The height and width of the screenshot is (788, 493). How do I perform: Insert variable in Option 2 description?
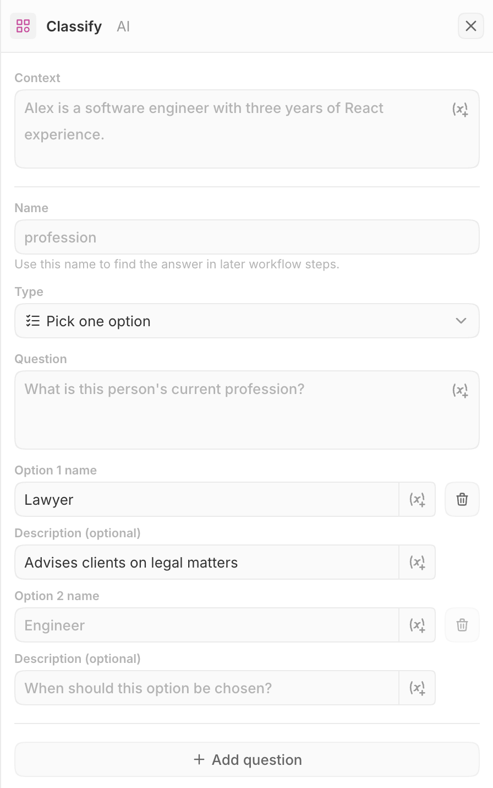tap(417, 688)
